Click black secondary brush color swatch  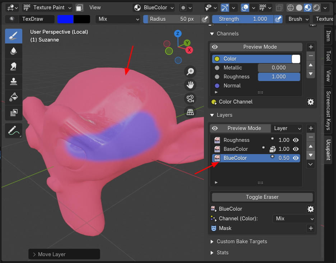click(82, 19)
